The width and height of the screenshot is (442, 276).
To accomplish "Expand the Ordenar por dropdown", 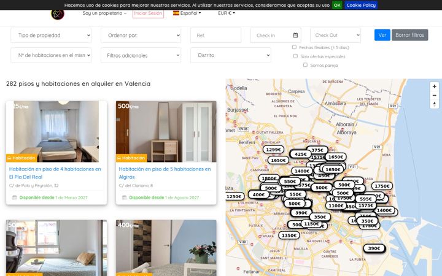I will pos(141,35).
